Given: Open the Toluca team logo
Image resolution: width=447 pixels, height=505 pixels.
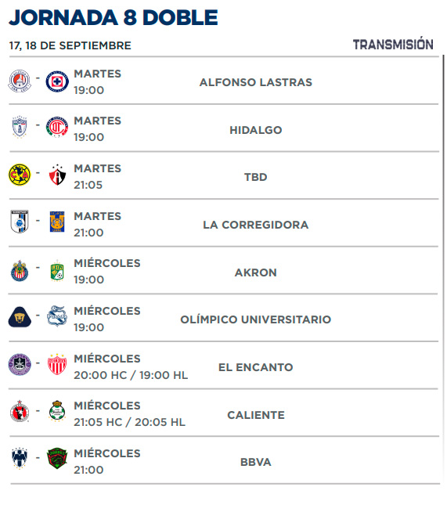Looking at the screenshot, I should coord(57,127).
